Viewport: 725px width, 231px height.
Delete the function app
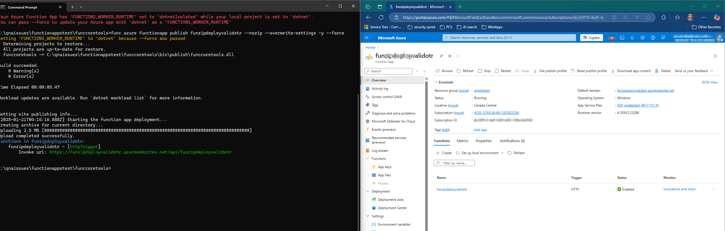663,71
